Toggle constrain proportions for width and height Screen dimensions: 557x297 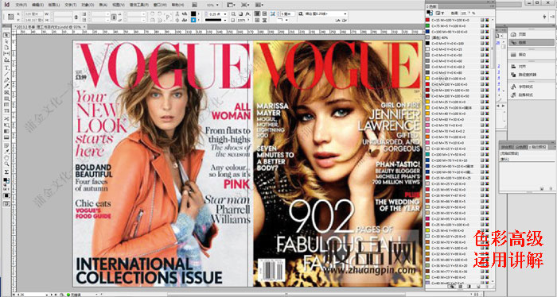[76, 17]
